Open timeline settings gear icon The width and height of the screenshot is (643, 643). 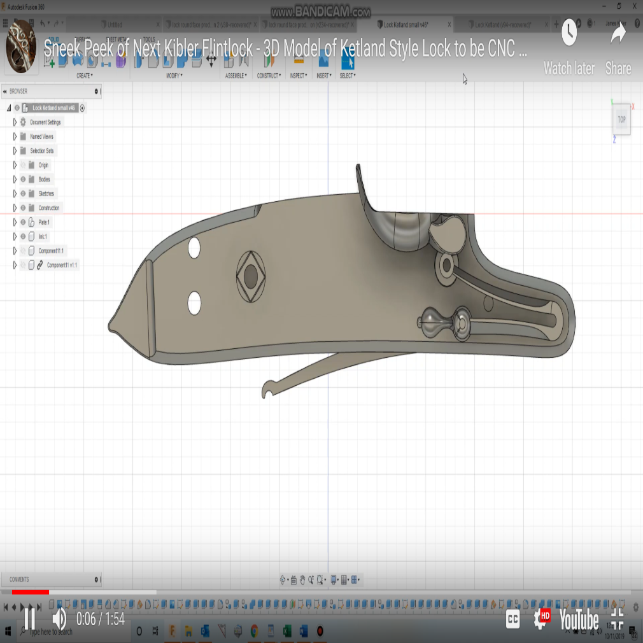(x=636, y=607)
